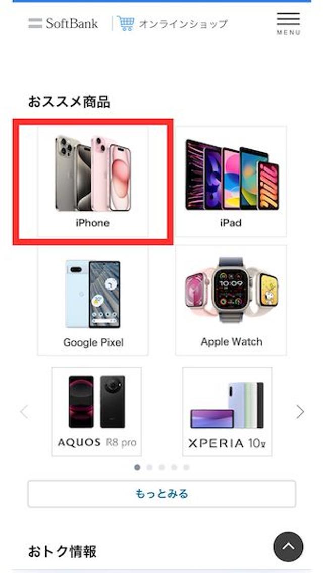Open the Google Pixel product tile
Screen dimensions: 323x573
click(x=93, y=301)
